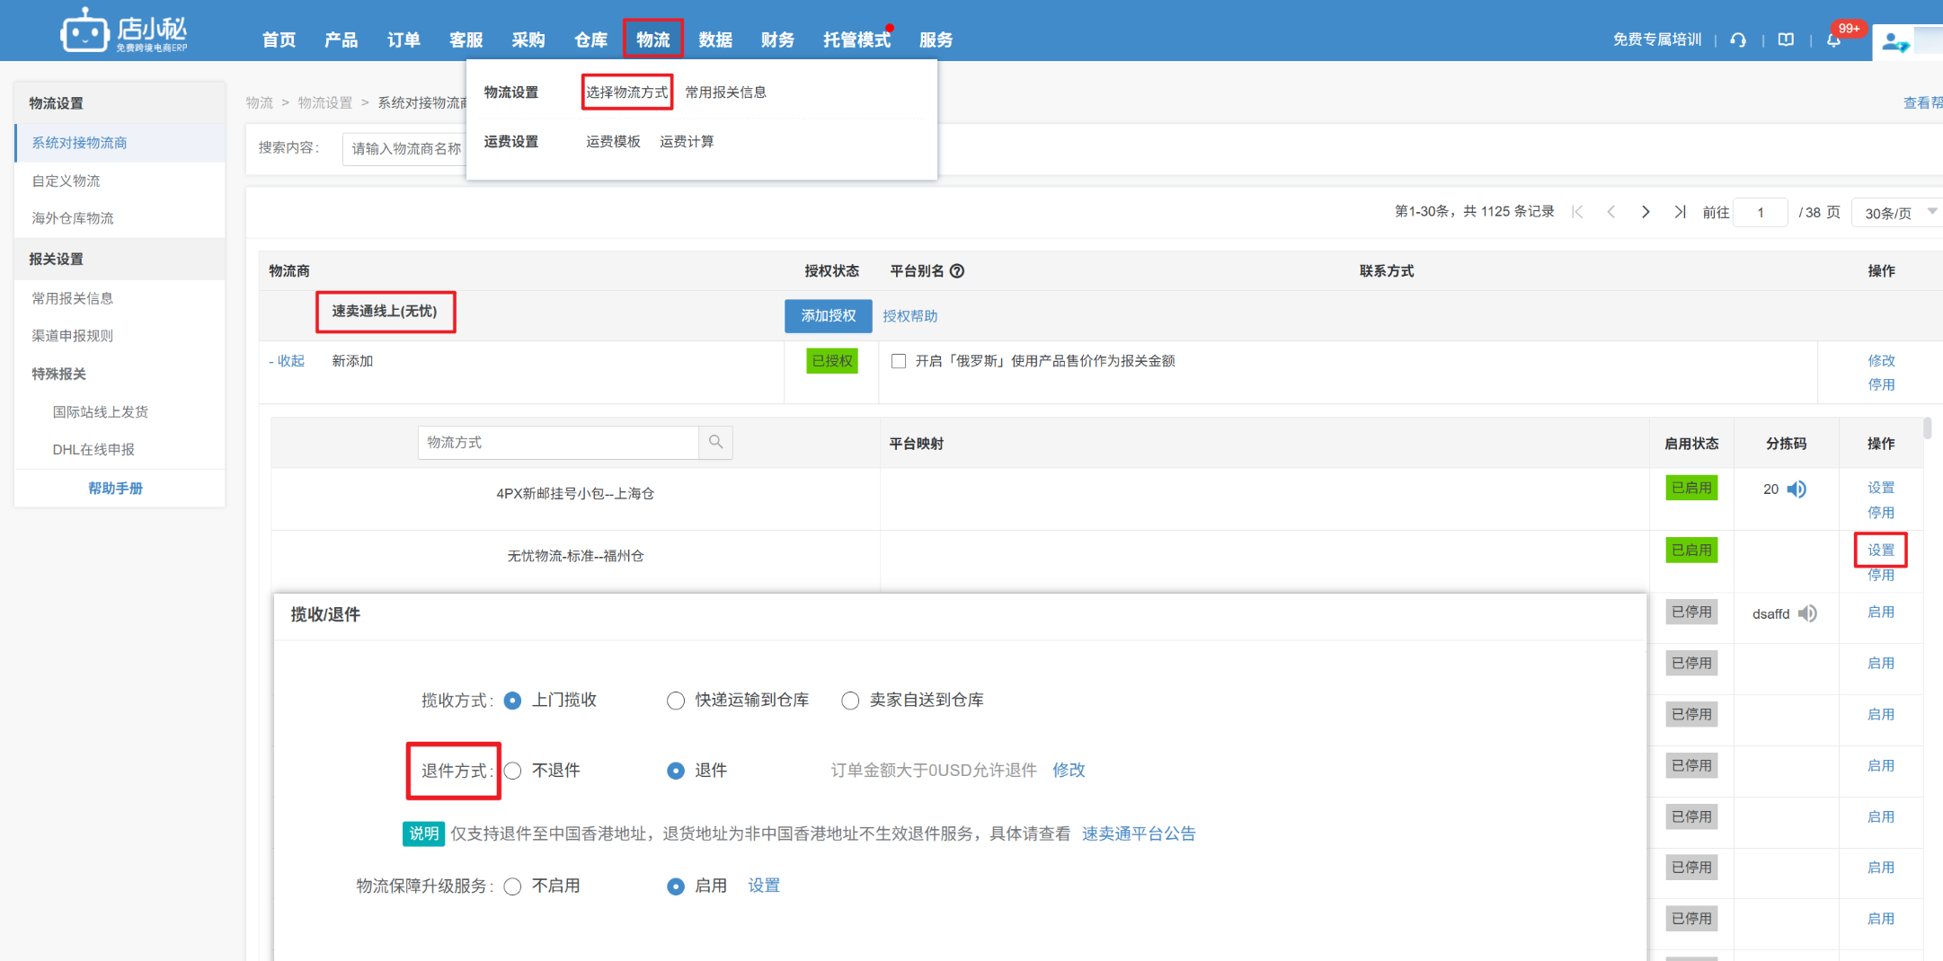
Task: Go to the next page arrow
Action: click(1646, 212)
